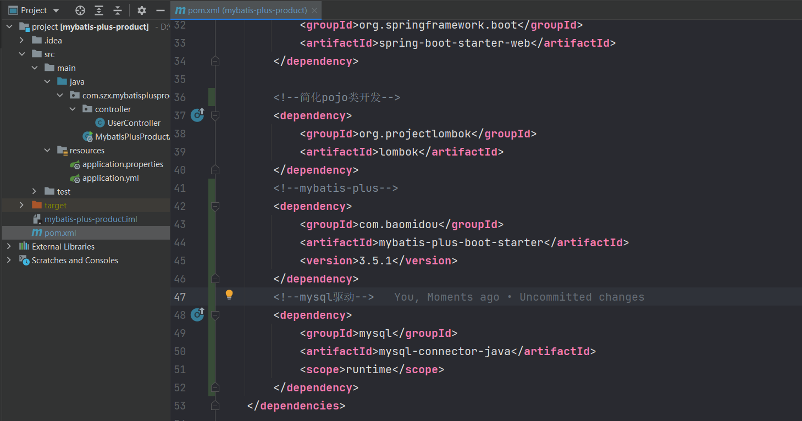Click the mybatis-plus comment on line 41
Screen dimensions: 802x421
(x=336, y=188)
